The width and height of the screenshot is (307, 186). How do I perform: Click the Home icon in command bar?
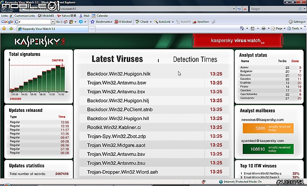click(x=242, y=29)
